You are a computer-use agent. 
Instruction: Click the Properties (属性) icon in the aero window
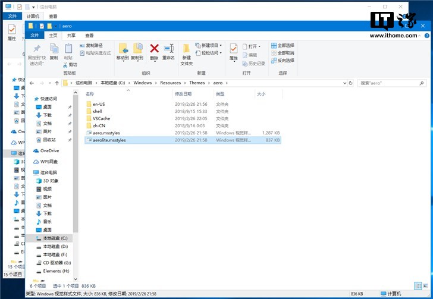234,49
